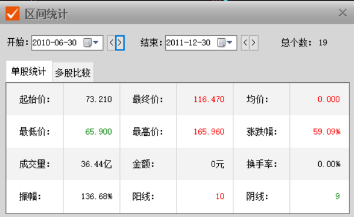The height and width of the screenshot is (217, 354).
Task: Click the orange checkmark icon in title bar
Action: pos(13,14)
